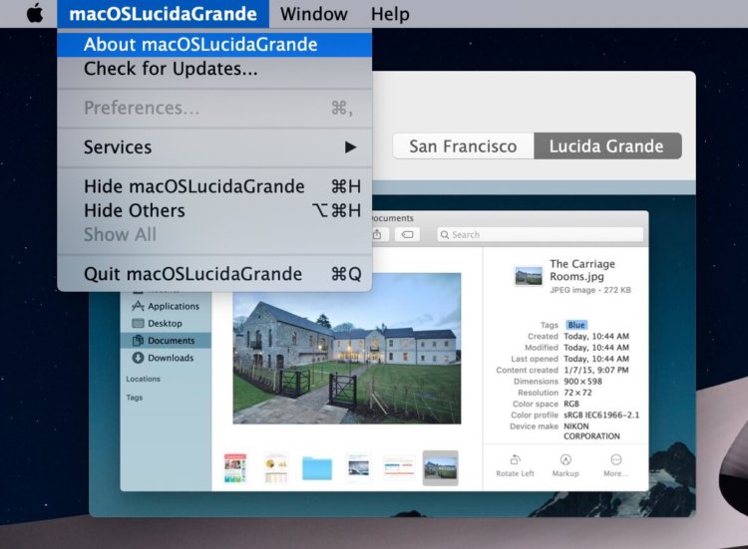The image size is (748, 549).
Task: Click the Desktop sidebar icon
Action: point(138,323)
